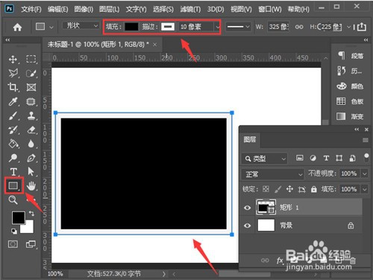
Task: Expand the status bar info arrow
Action: (164, 274)
